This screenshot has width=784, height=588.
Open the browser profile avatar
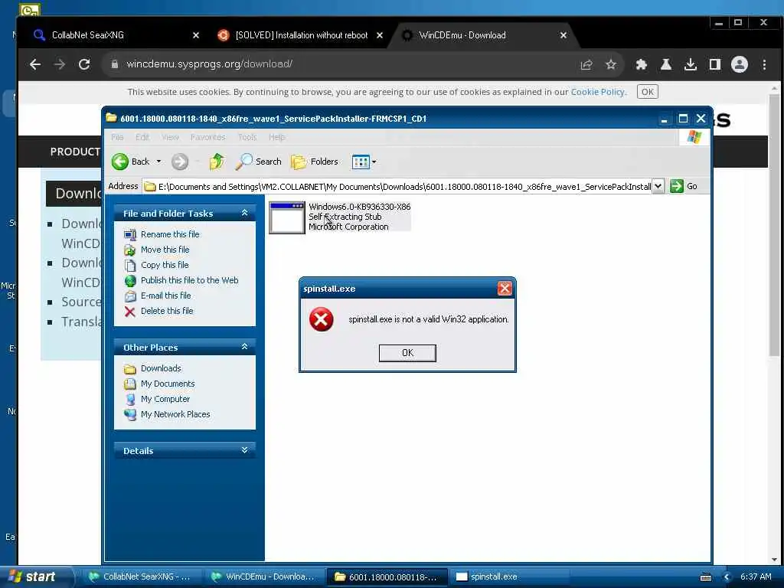pyautogui.click(x=740, y=64)
